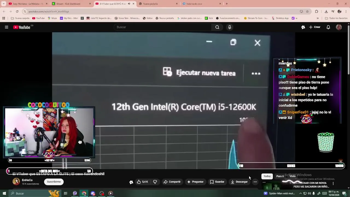This screenshot has width=350, height=197.
Task: Open the YouTube guide hamburger menu
Action: [7, 27]
